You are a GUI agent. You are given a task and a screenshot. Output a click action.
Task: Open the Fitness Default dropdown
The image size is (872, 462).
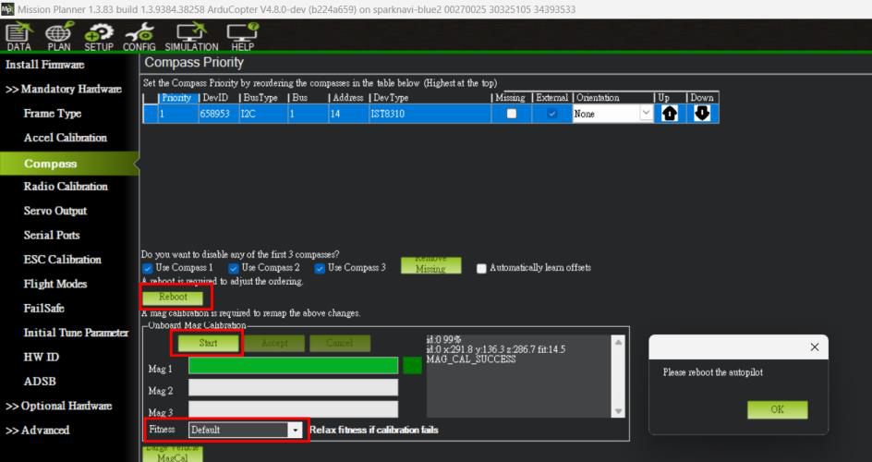pos(246,430)
